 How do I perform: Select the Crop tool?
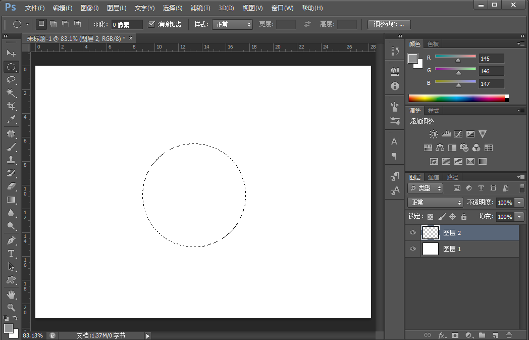pyautogui.click(x=11, y=106)
